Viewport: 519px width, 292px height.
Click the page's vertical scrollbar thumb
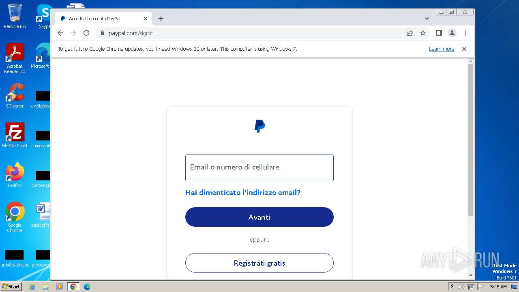click(471, 140)
